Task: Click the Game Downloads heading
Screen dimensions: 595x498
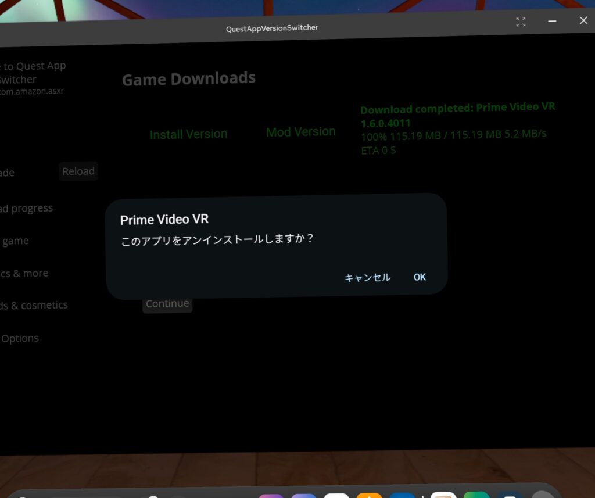Action: (189, 79)
